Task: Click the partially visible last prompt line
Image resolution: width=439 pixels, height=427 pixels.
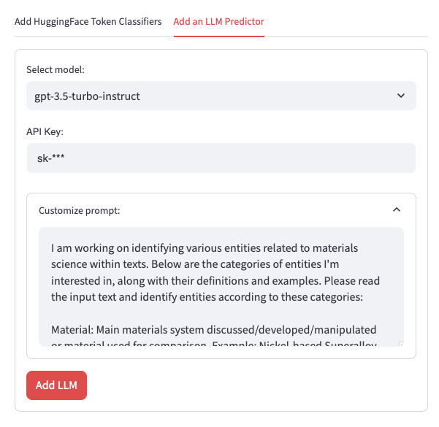Action: tap(214, 344)
